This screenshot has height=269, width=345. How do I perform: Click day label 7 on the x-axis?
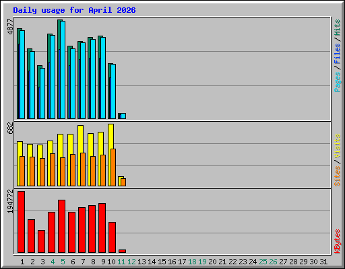point(83,262)
